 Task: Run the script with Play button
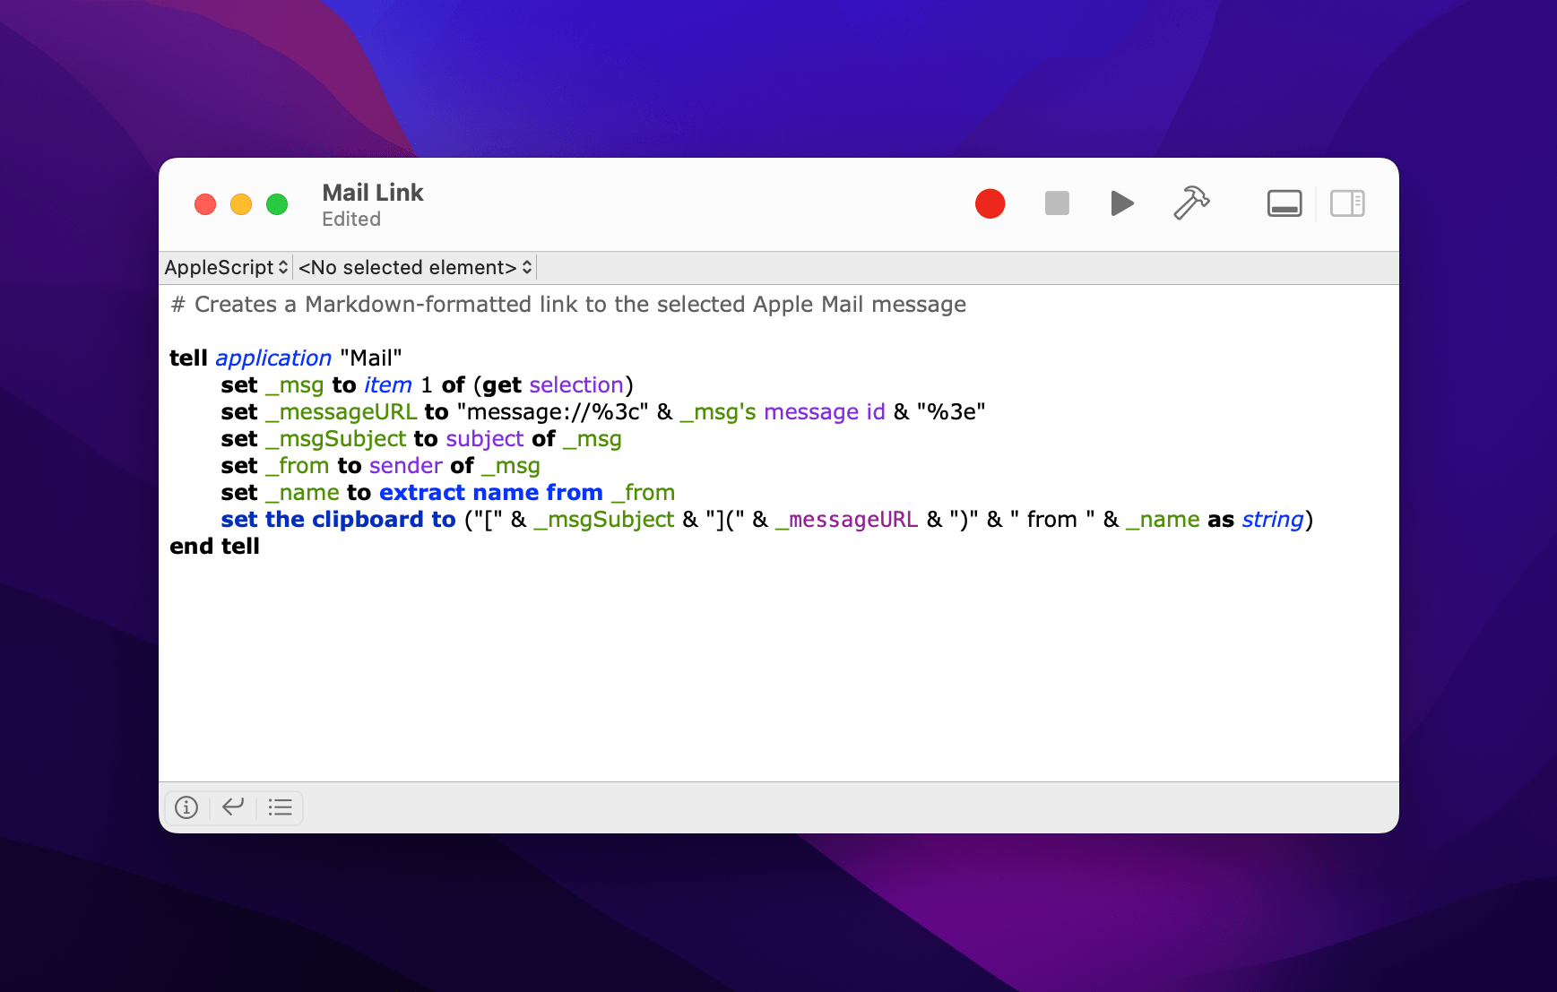[x=1121, y=203]
